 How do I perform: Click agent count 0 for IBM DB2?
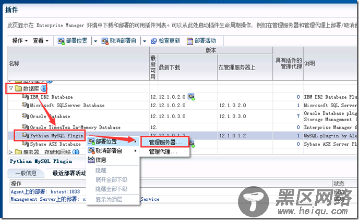pyautogui.click(x=298, y=97)
